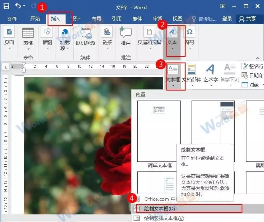
Task: Open the 链接 links dropdown
Action: click(108, 38)
